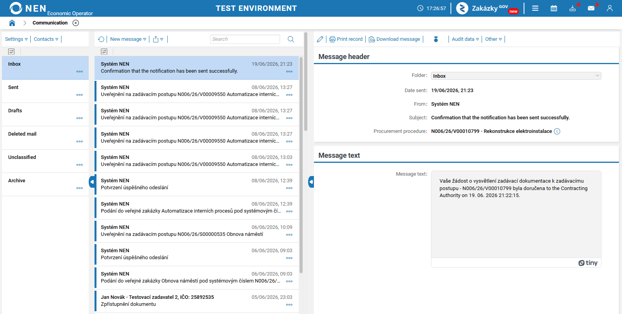
Task: Click the tiny editor logo link
Action: pyautogui.click(x=588, y=263)
